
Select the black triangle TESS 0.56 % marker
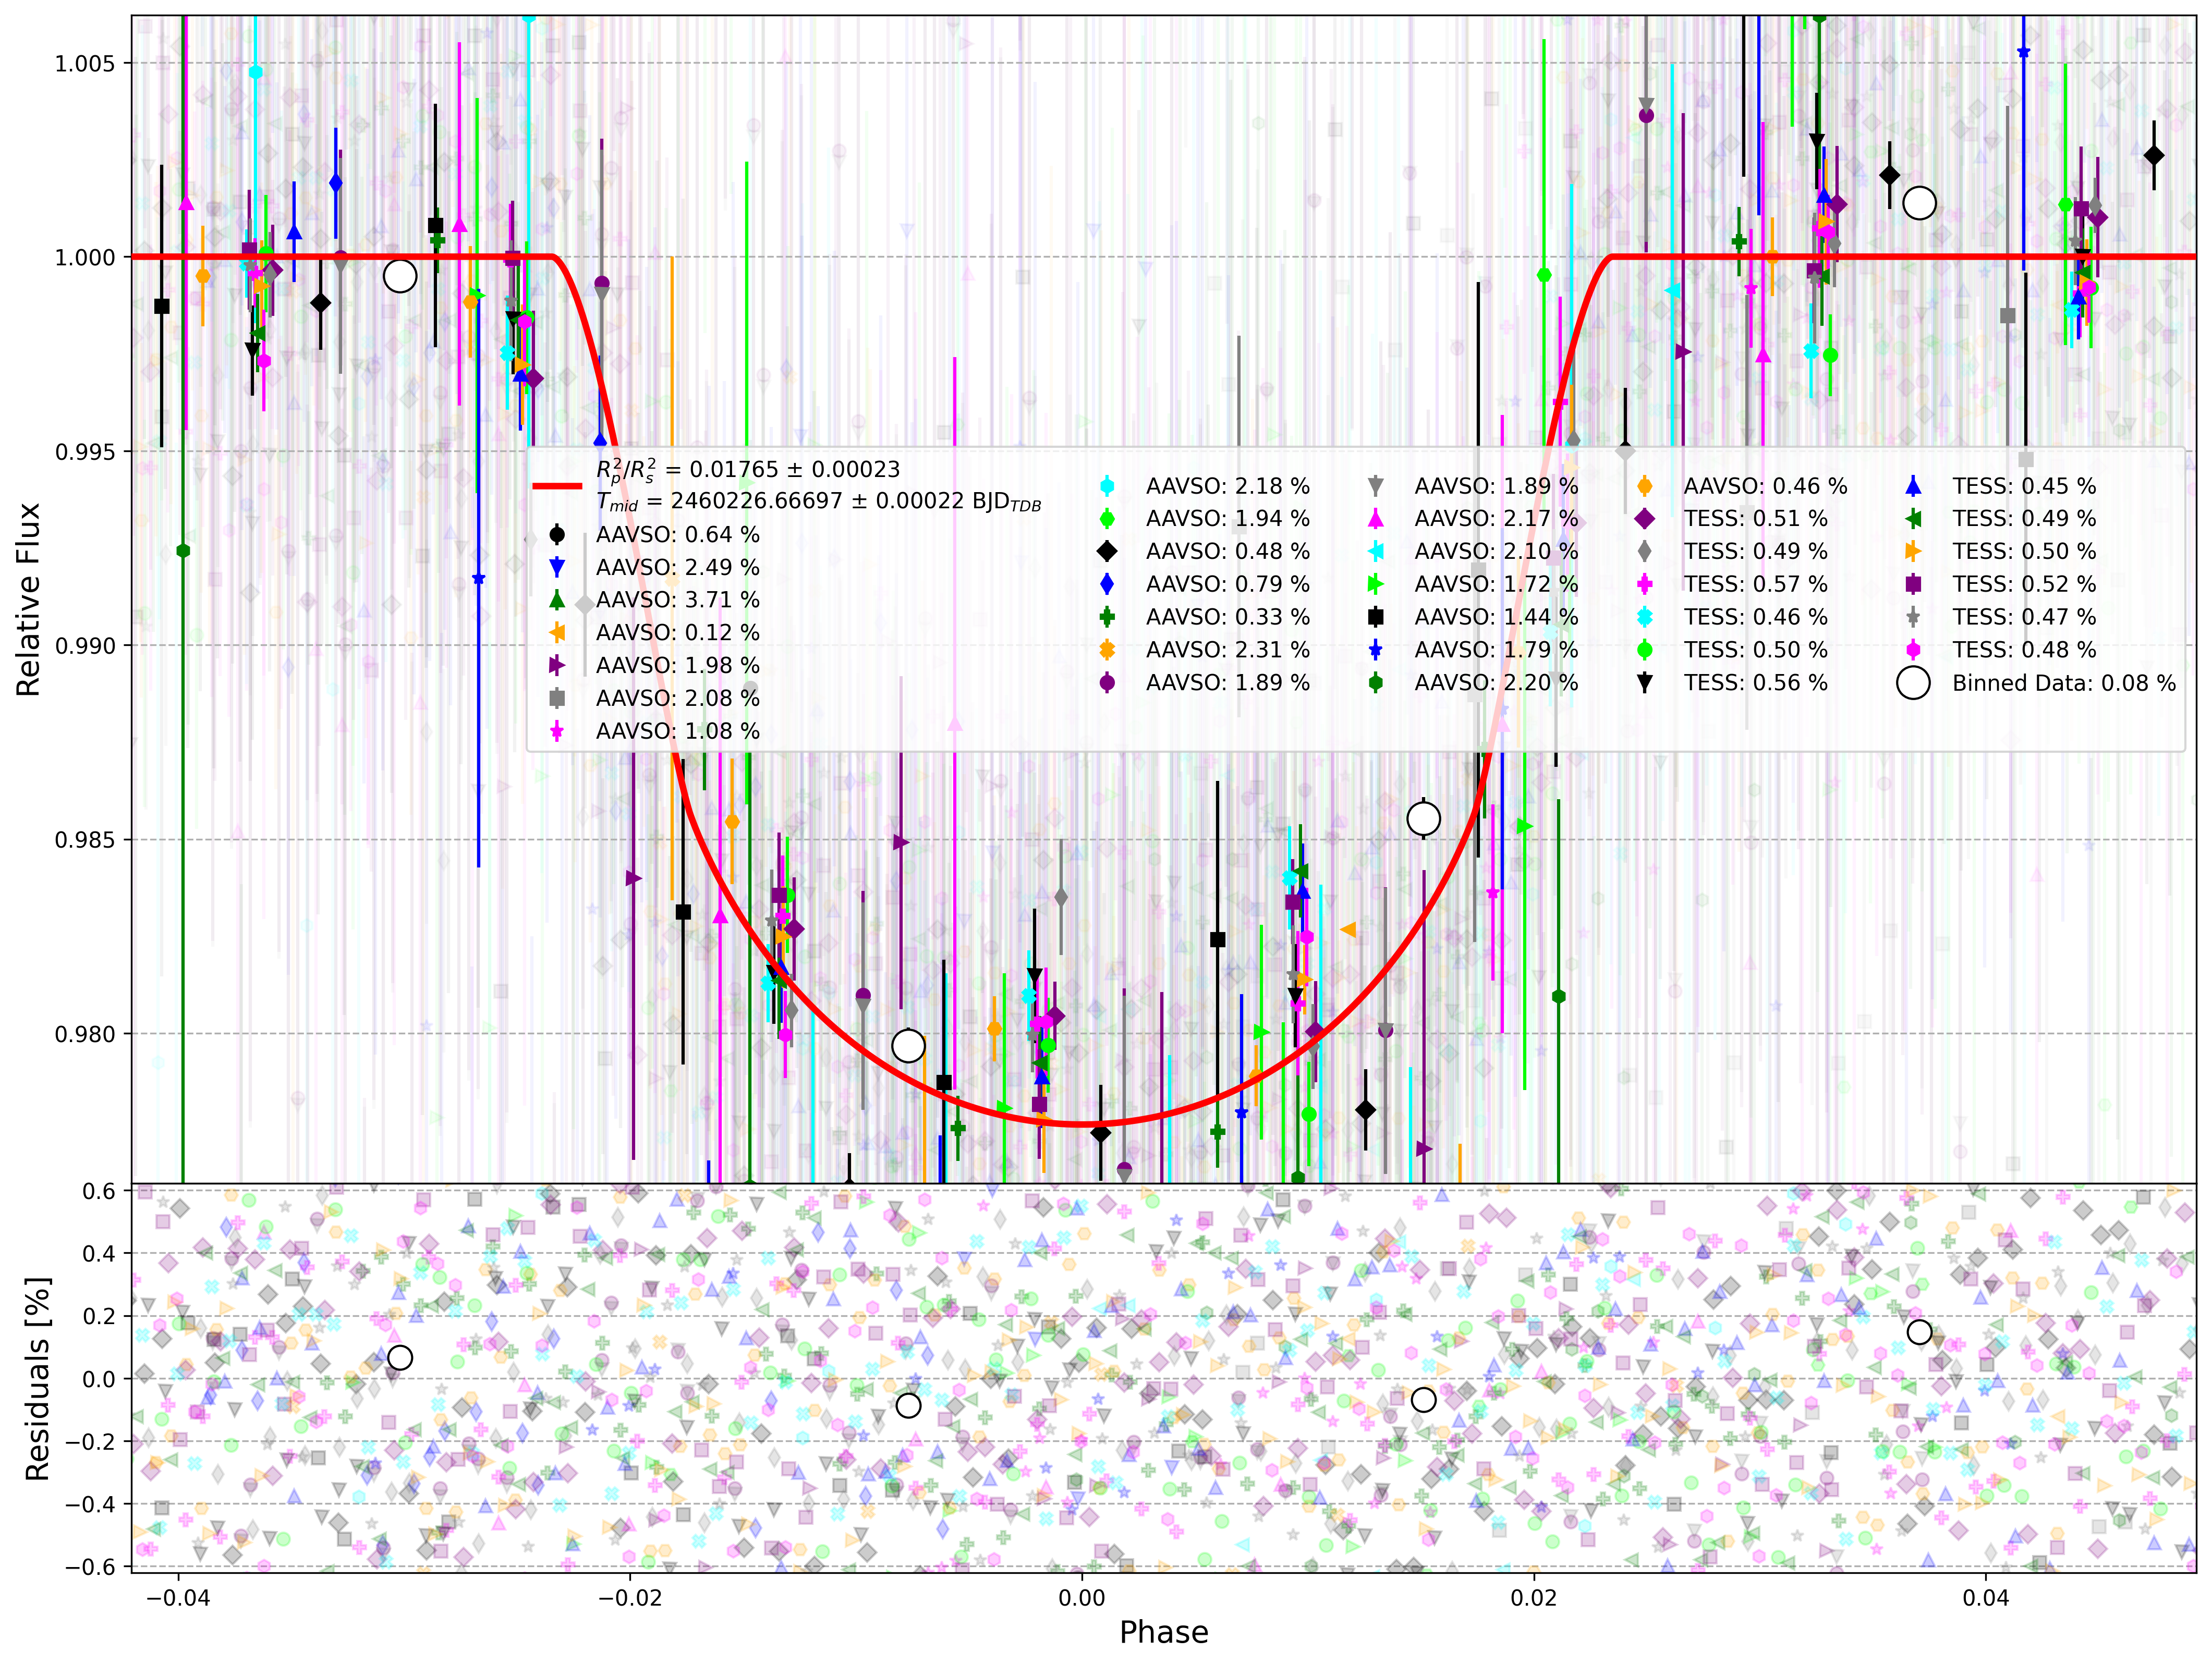click(1645, 682)
